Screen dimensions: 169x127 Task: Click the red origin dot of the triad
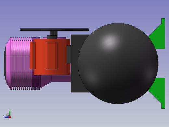click(x=10, y=117)
